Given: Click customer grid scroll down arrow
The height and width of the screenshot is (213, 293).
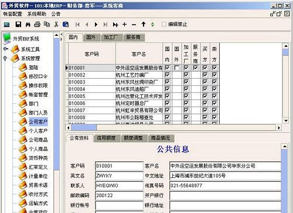Looking at the screenshot, I should pyautogui.click(x=286, y=121).
